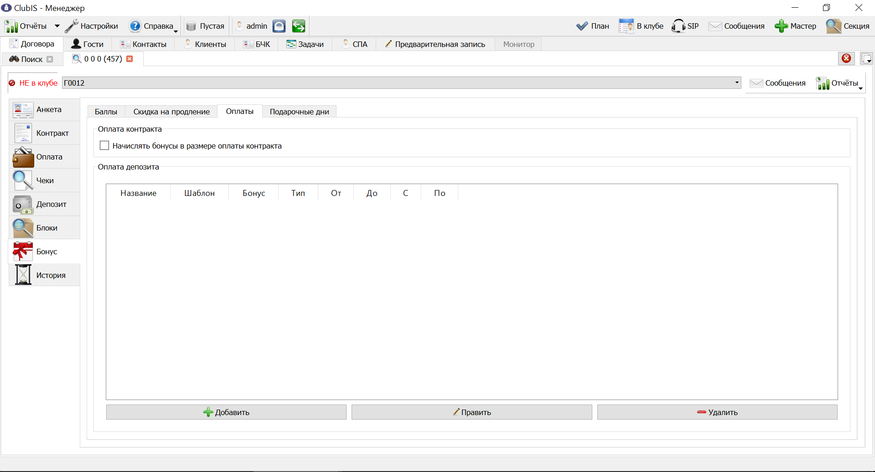
Task: Expand the Г0012 contract dropdown
Action: [x=737, y=83]
